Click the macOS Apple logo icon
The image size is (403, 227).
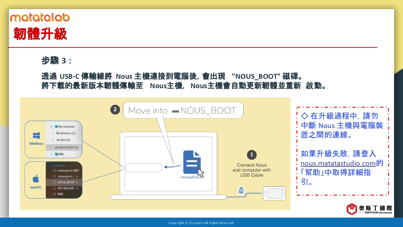pos(36,179)
